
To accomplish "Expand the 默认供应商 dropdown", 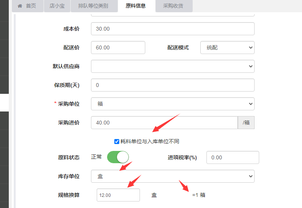I will [172, 66].
